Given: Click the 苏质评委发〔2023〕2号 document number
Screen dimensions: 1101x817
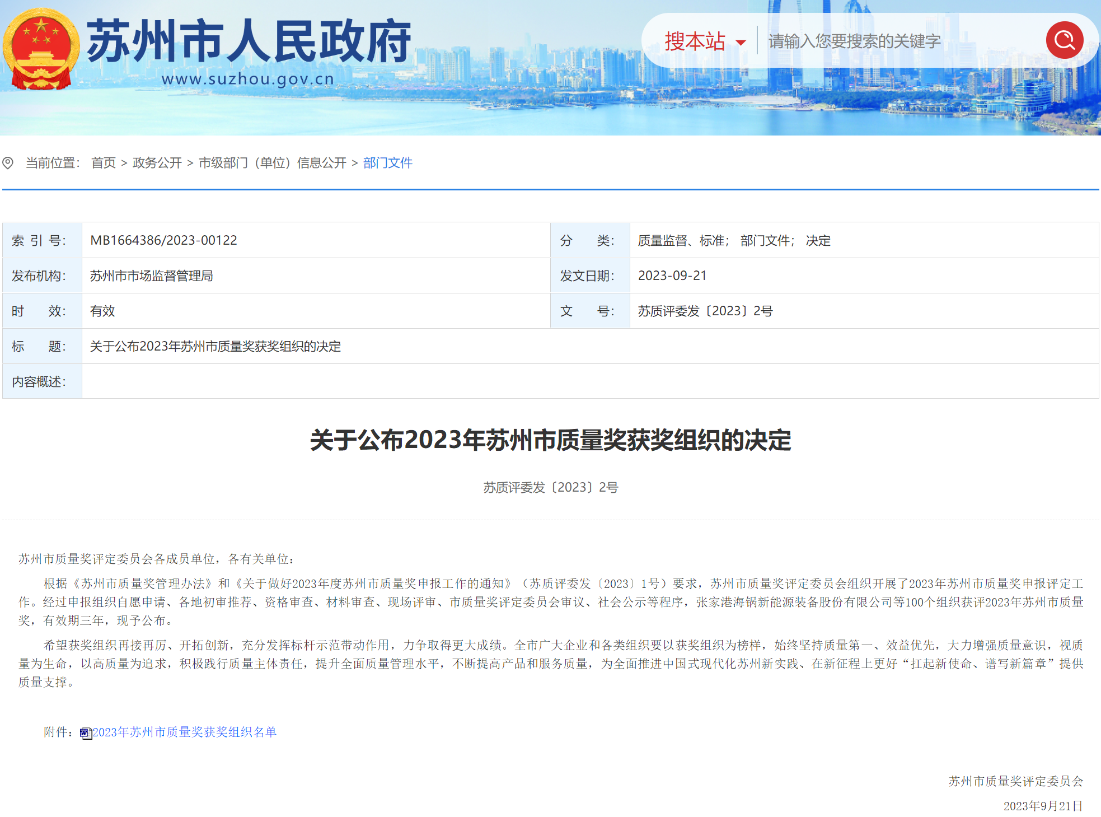Looking at the screenshot, I should [705, 311].
